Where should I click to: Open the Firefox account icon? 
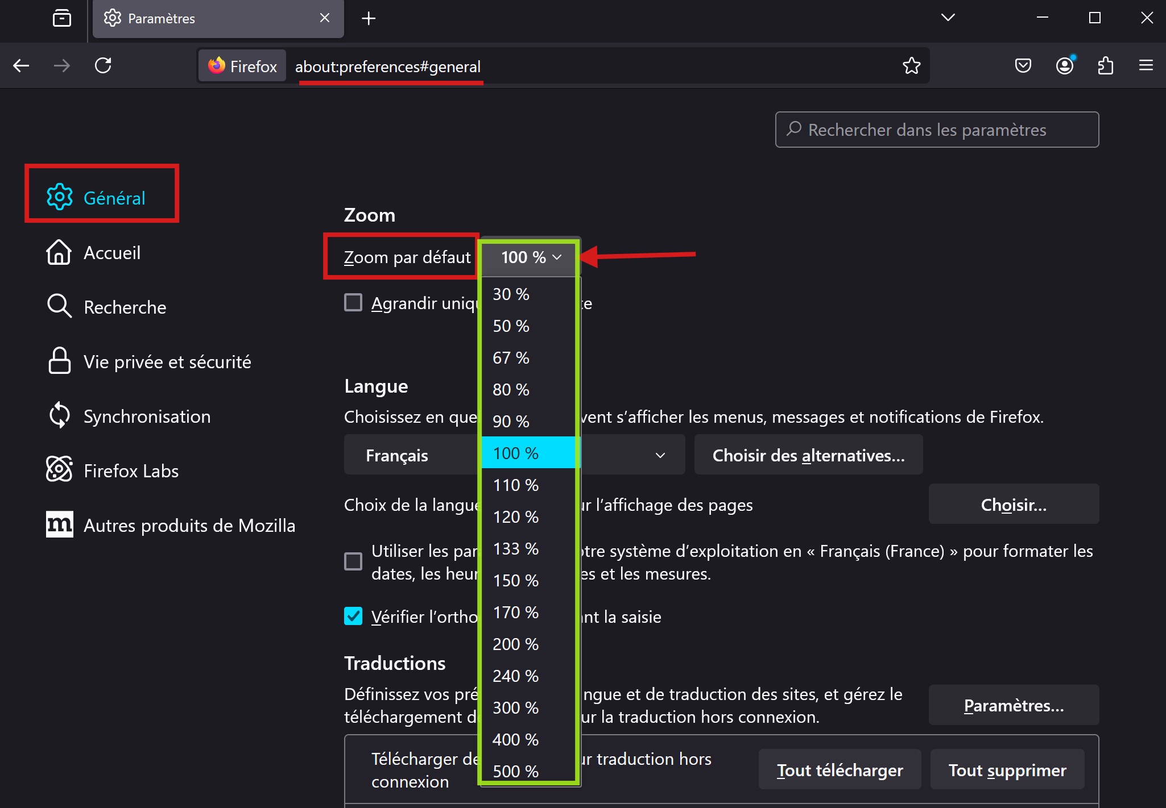pos(1064,66)
